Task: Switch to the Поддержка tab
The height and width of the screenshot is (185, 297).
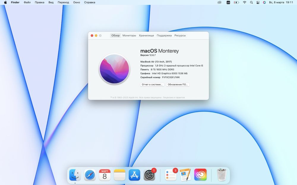Action: click(164, 36)
